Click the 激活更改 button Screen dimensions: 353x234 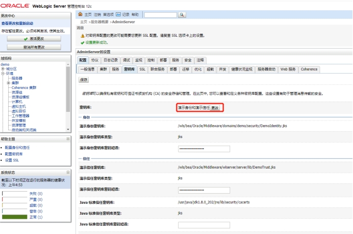pyautogui.click(x=34, y=39)
